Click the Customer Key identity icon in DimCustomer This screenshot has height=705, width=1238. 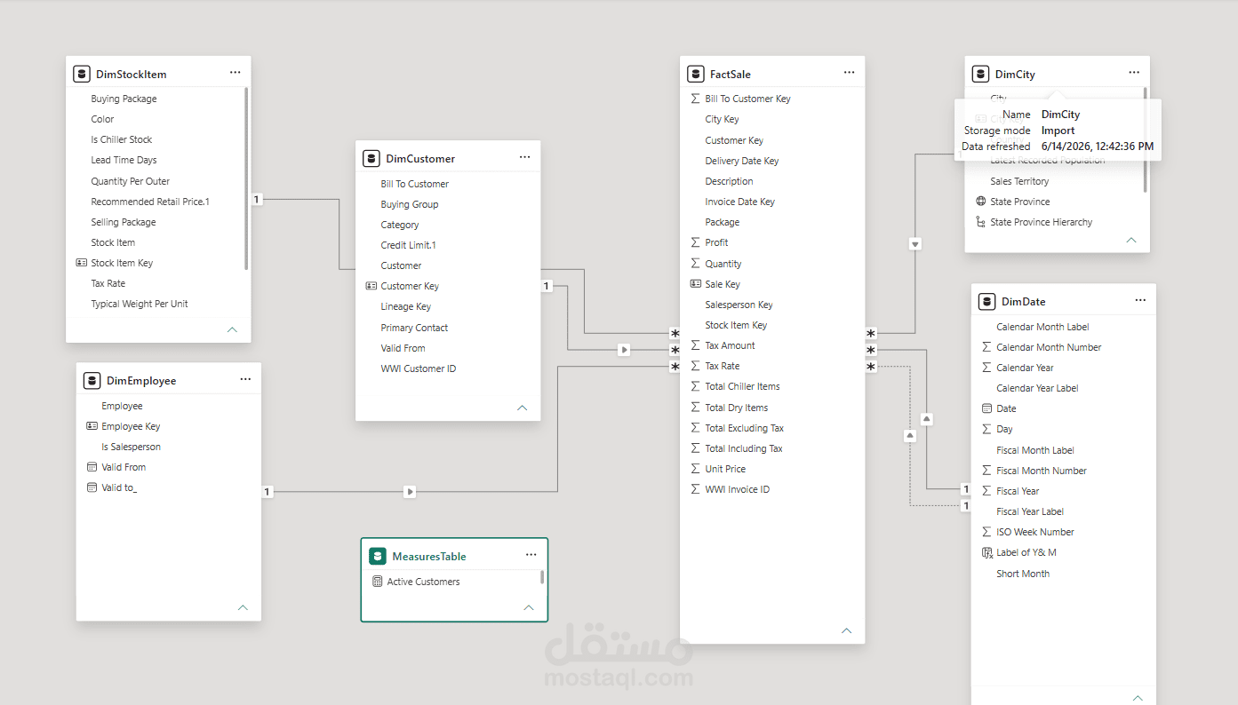pos(371,286)
